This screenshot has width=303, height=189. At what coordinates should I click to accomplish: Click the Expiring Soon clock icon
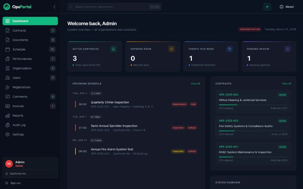(x=171, y=49)
